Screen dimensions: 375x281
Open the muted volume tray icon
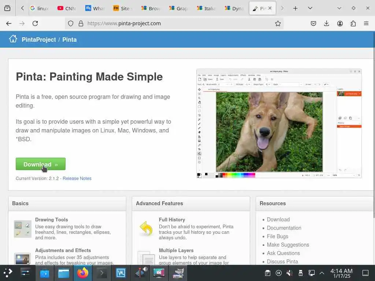pos(289,273)
